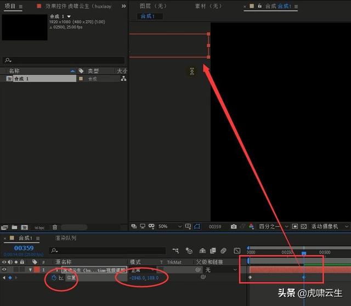
Task: Open the graph editor icon
Action: click(x=237, y=251)
